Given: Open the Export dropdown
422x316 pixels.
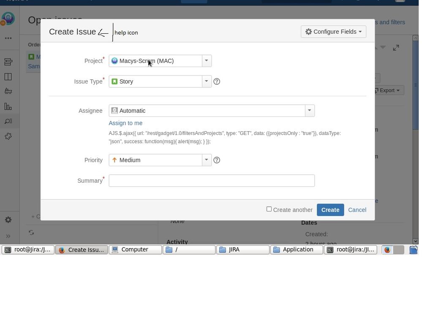Looking at the screenshot, I should pos(387,90).
